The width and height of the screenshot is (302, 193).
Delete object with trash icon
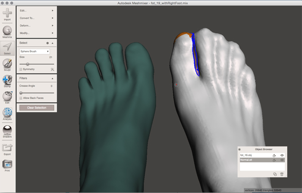282,174
